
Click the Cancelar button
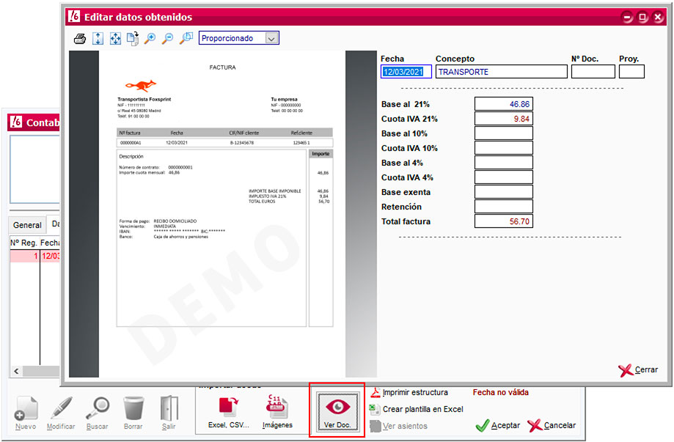(x=552, y=425)
